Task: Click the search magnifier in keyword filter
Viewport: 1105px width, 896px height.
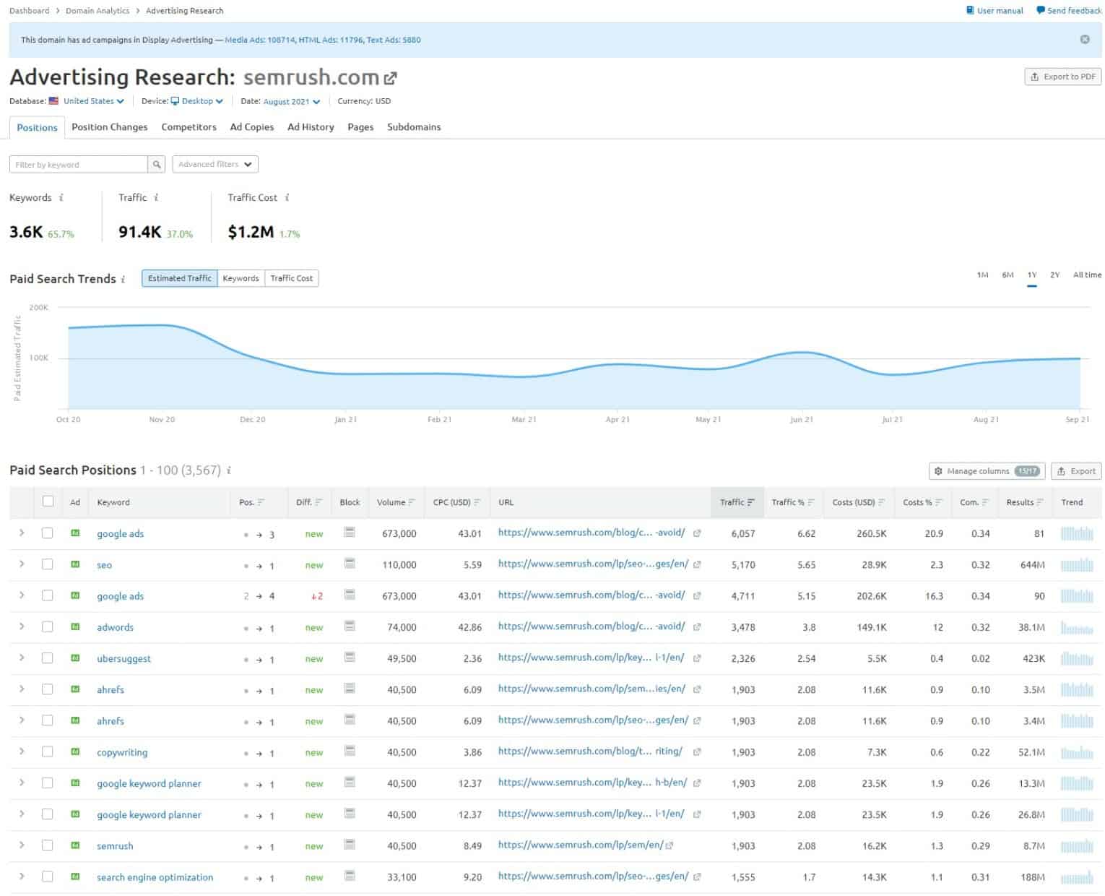Action: click(x=156, y=165)
